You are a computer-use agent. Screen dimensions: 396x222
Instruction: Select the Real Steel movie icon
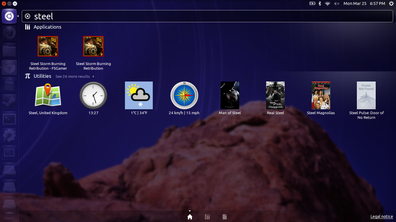(x=275, y=95)
